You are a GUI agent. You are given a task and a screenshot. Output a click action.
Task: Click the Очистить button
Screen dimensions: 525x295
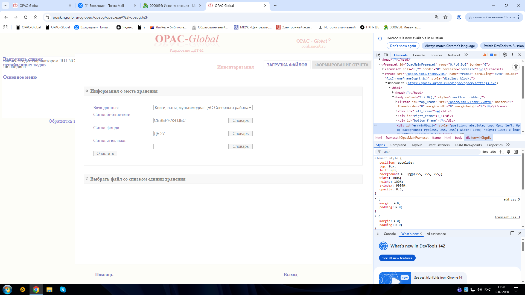click(x=105, y=154)
